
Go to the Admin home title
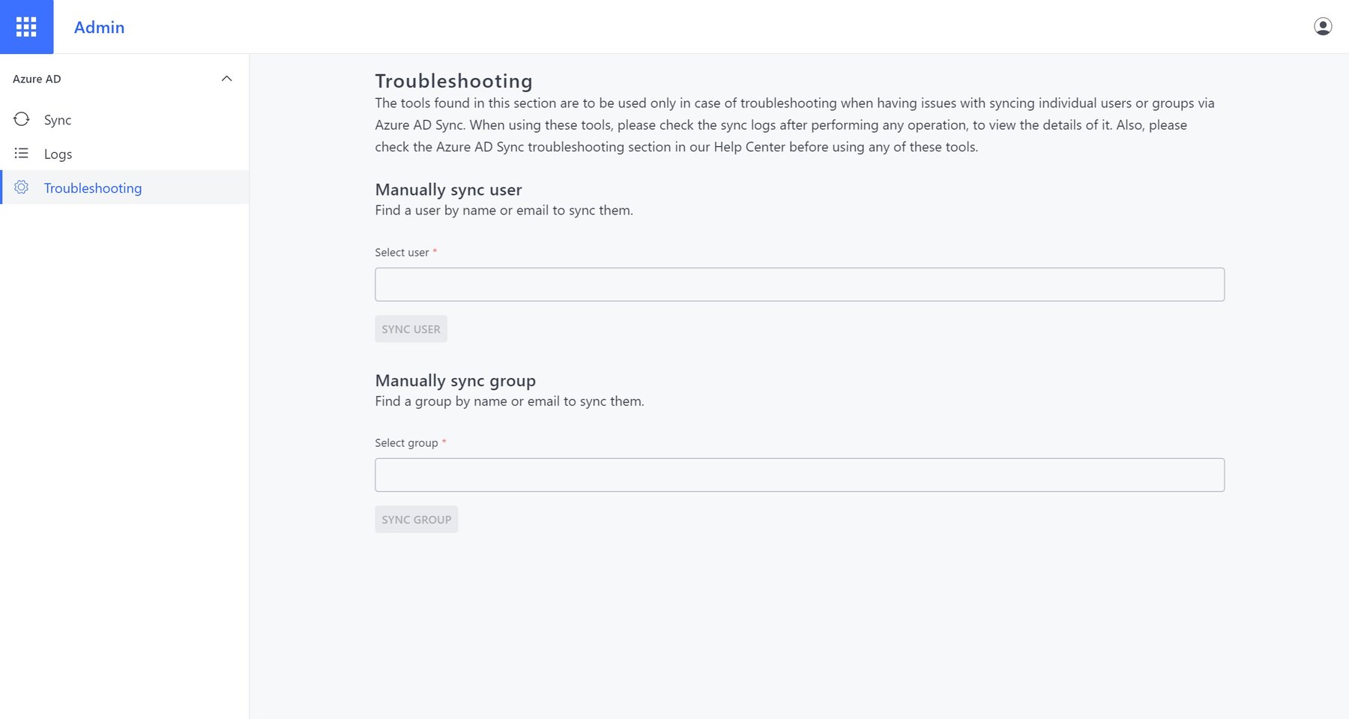(x=99, y=27)
